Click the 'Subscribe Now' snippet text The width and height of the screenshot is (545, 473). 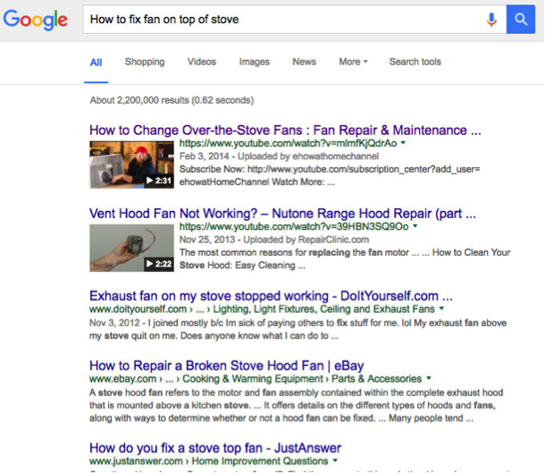pyautogui.click(x=330, y=175)
